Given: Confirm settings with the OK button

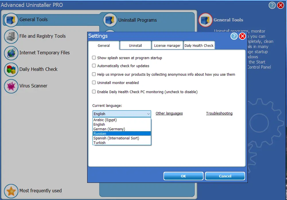Looking at the screenshot, I should coord(183,176).
